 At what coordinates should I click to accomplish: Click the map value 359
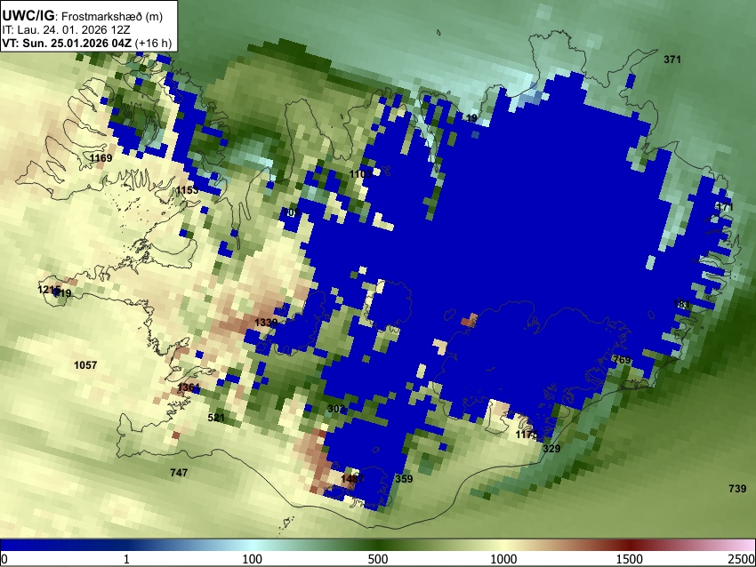[x=404, y=479]
